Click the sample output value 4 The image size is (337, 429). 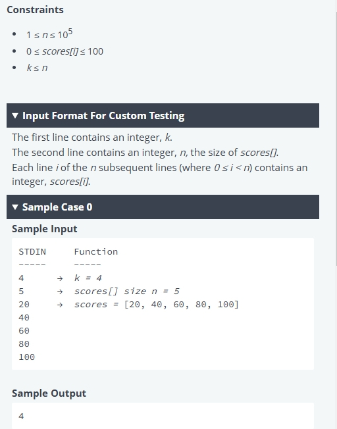21,416
